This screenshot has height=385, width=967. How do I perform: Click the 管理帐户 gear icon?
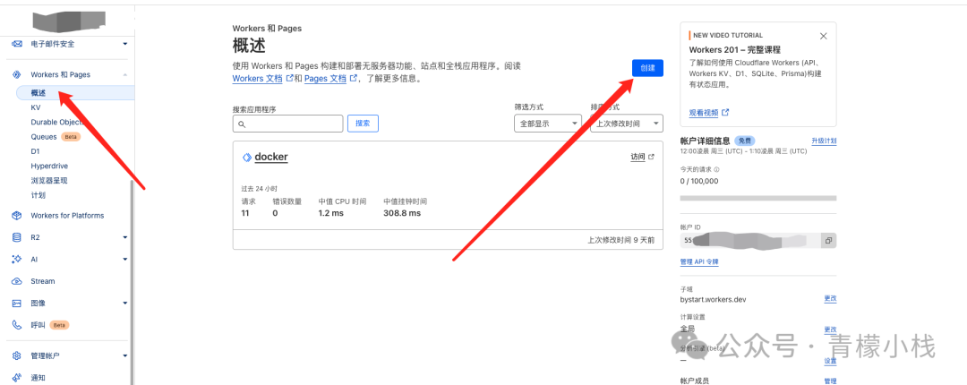17,356
